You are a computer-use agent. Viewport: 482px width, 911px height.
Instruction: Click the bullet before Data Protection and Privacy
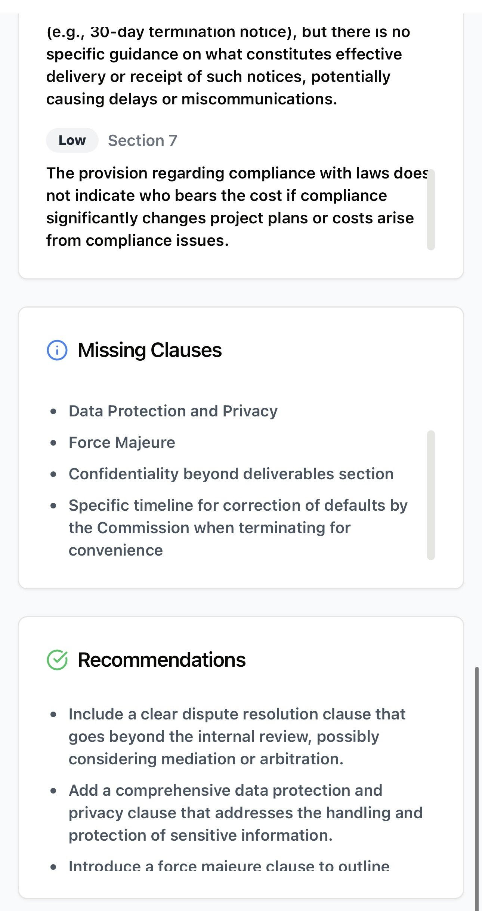53,412
